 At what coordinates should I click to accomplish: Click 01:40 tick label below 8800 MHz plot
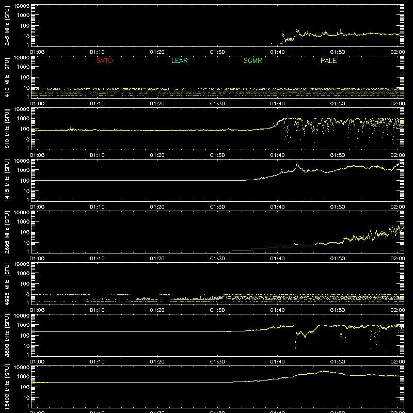point(277,362)
